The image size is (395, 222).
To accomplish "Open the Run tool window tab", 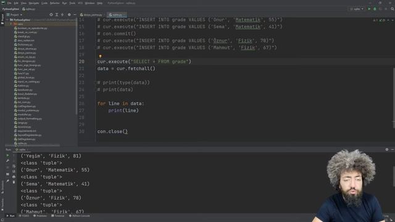I will 10,216.
